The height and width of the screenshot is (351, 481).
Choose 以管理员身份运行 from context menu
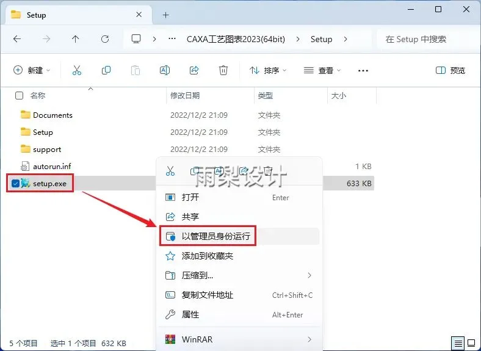(x=239, y=236)
